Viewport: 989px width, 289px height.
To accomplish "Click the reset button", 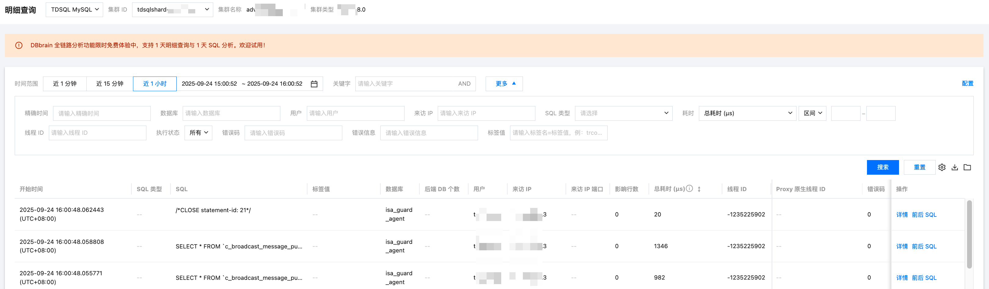I will 919,167.
